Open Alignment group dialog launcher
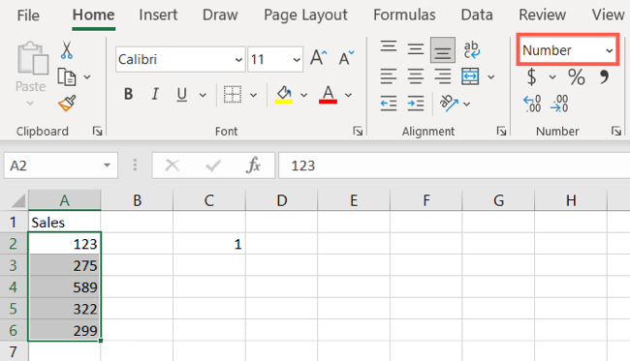The image size is (630, 361). coord(501,131)
